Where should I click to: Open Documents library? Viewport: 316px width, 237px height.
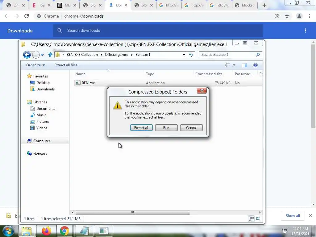pos(46,108)
